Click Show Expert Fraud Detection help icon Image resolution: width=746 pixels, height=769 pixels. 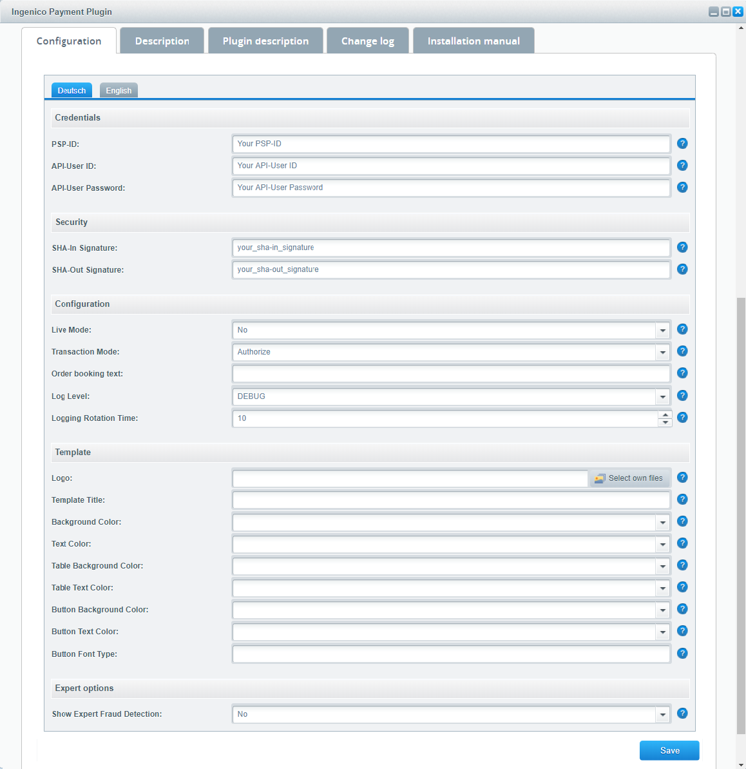pyautogui.click(x=682, y=714)
